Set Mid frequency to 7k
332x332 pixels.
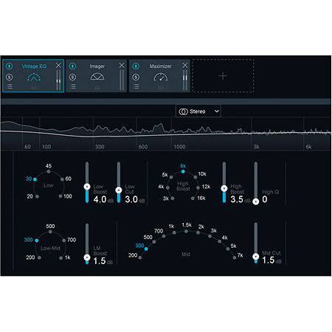coord(235,257)
